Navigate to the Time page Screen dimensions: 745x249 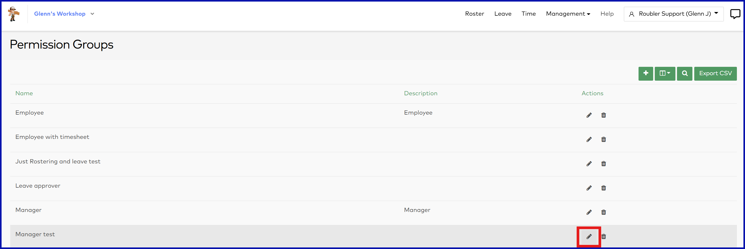click(x=528, y=14)
